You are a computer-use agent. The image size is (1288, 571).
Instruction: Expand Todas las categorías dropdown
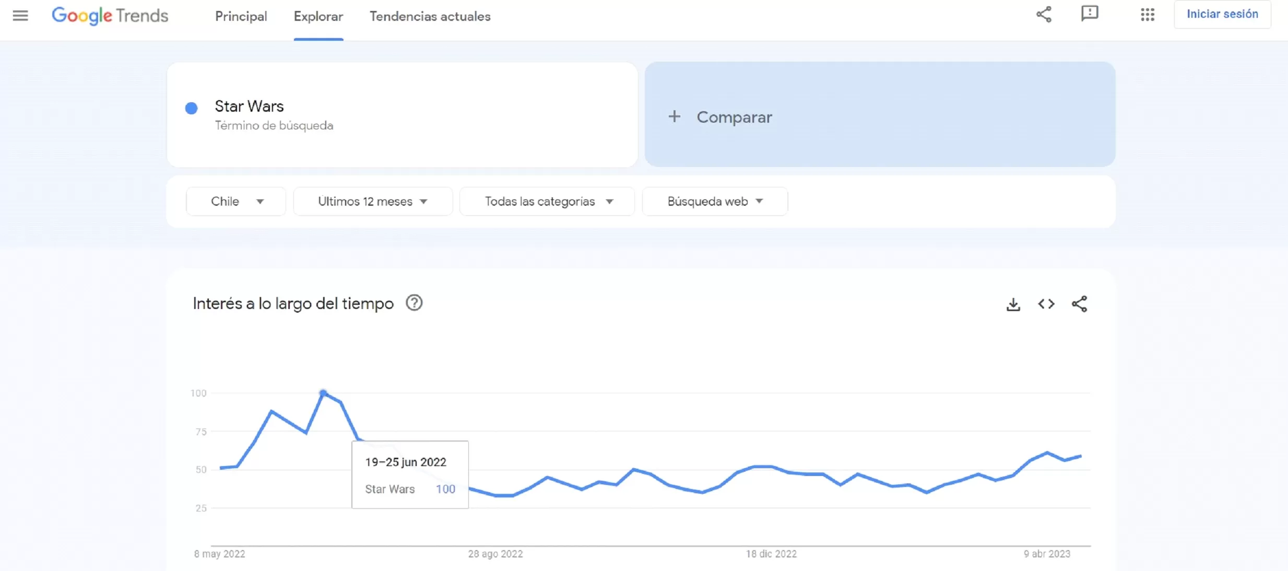[x=547, y=201]
